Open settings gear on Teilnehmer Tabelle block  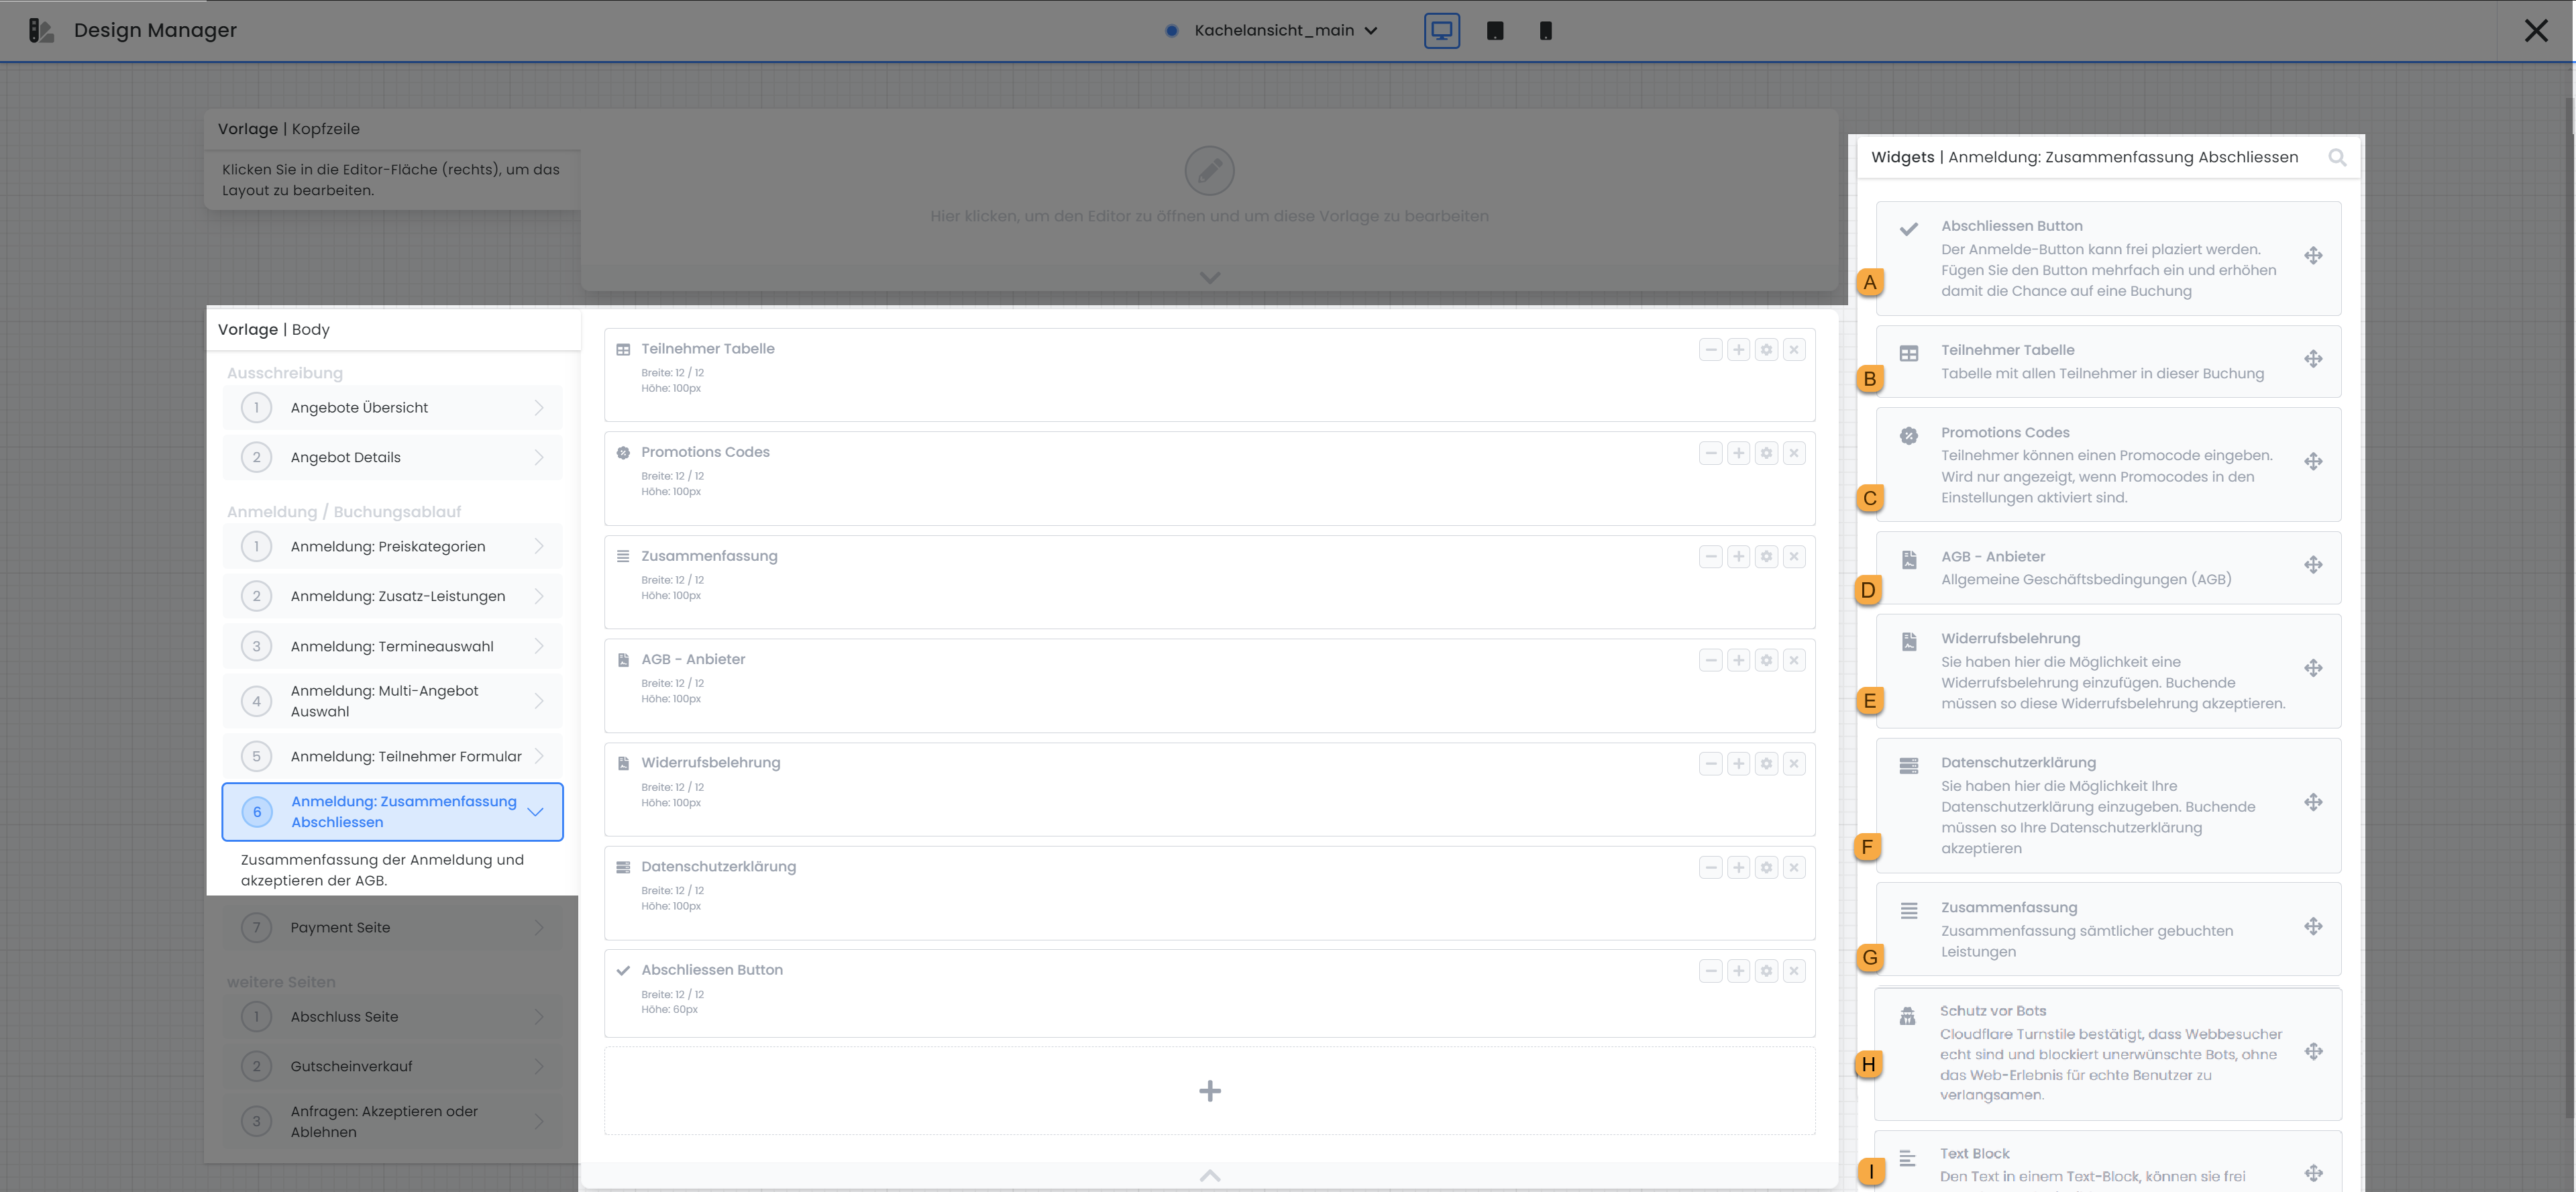[x=1766, y=350]
